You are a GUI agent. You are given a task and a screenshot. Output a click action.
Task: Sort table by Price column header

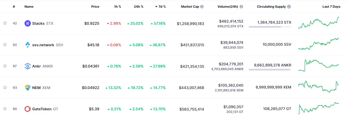95,7
